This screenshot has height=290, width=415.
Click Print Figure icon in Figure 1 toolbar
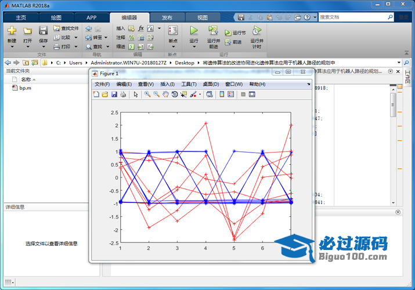[x=123, y=95]
